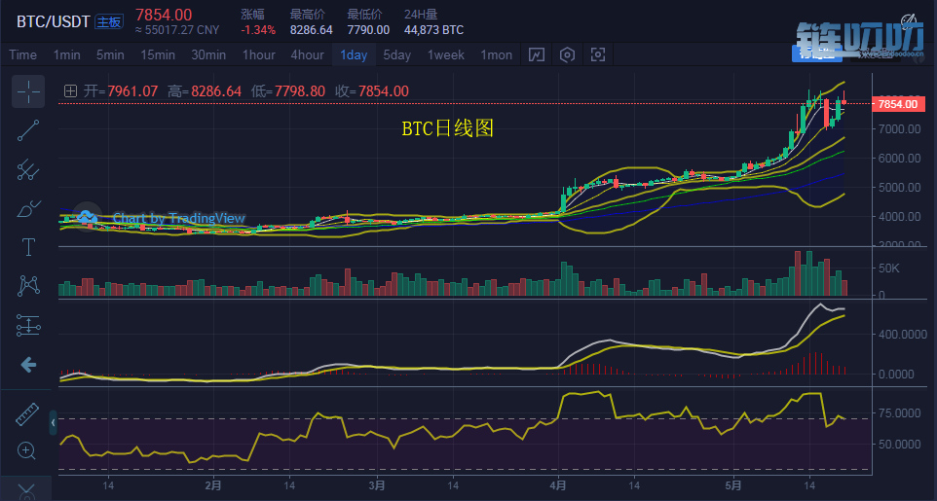Image resolution: width=937 pixels, height=501 pixels.
Task: Click the 4月 date label on time axis
Action: click(x=557, y=485)
